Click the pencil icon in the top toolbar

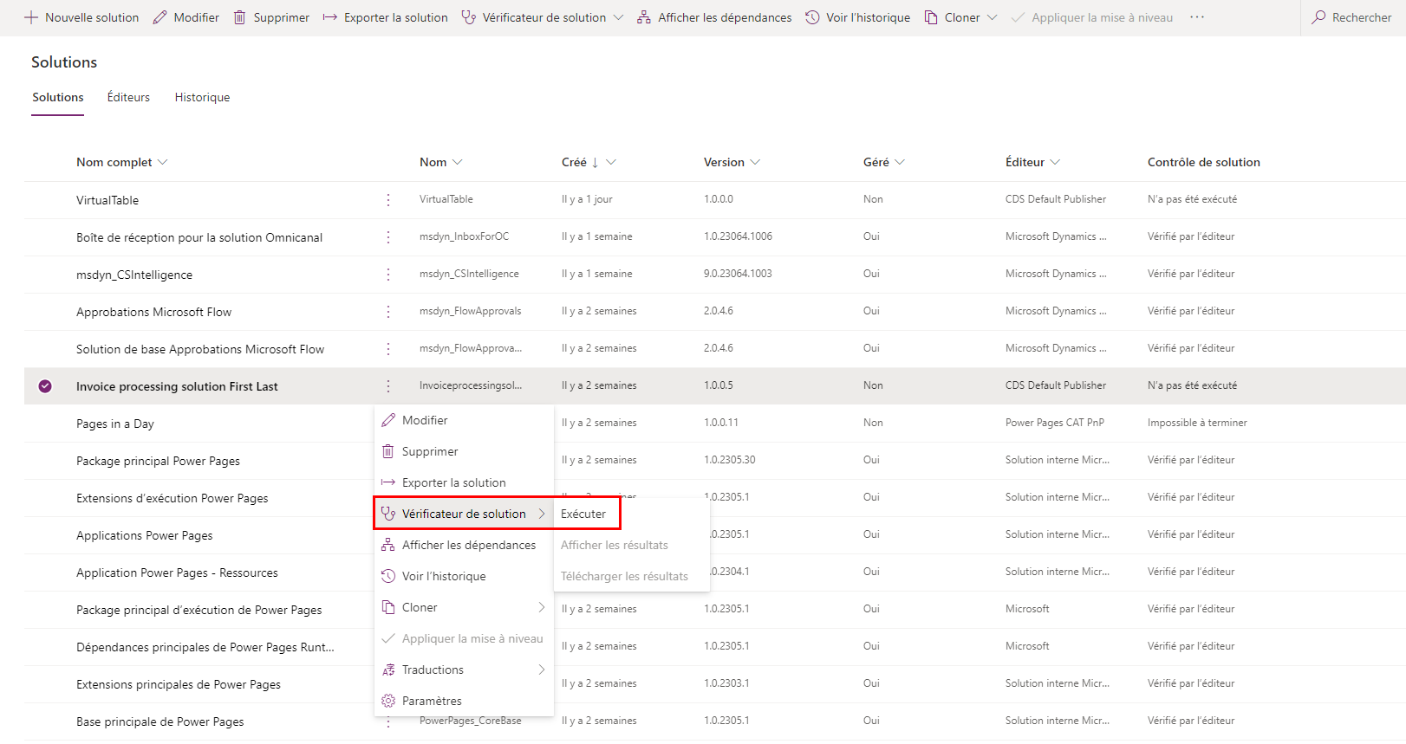pyautogui.click(x=159, y=17)
